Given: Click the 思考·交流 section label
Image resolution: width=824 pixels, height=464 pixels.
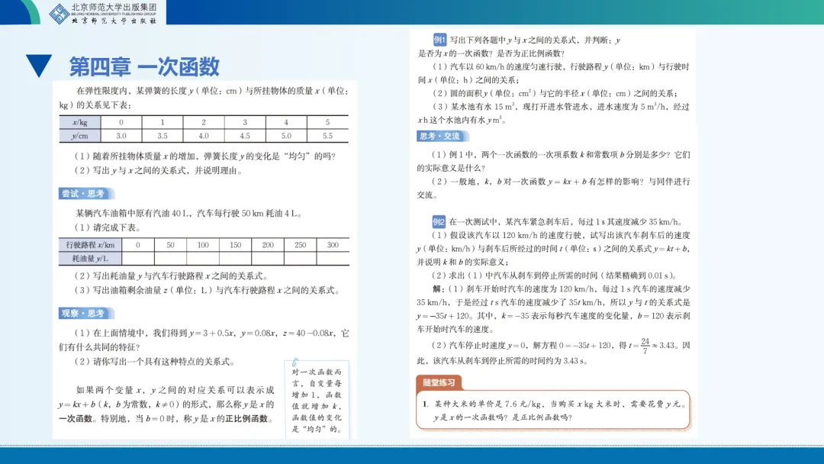Looking at the screenshot, I should coord(442,136).
